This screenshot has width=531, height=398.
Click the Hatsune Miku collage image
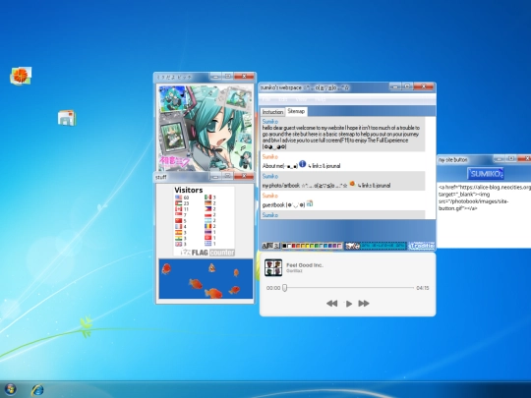coord(206,128)
